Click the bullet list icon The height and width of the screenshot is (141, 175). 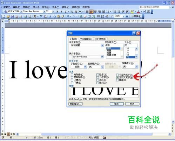pyautogui.click(x=119, y=12)
